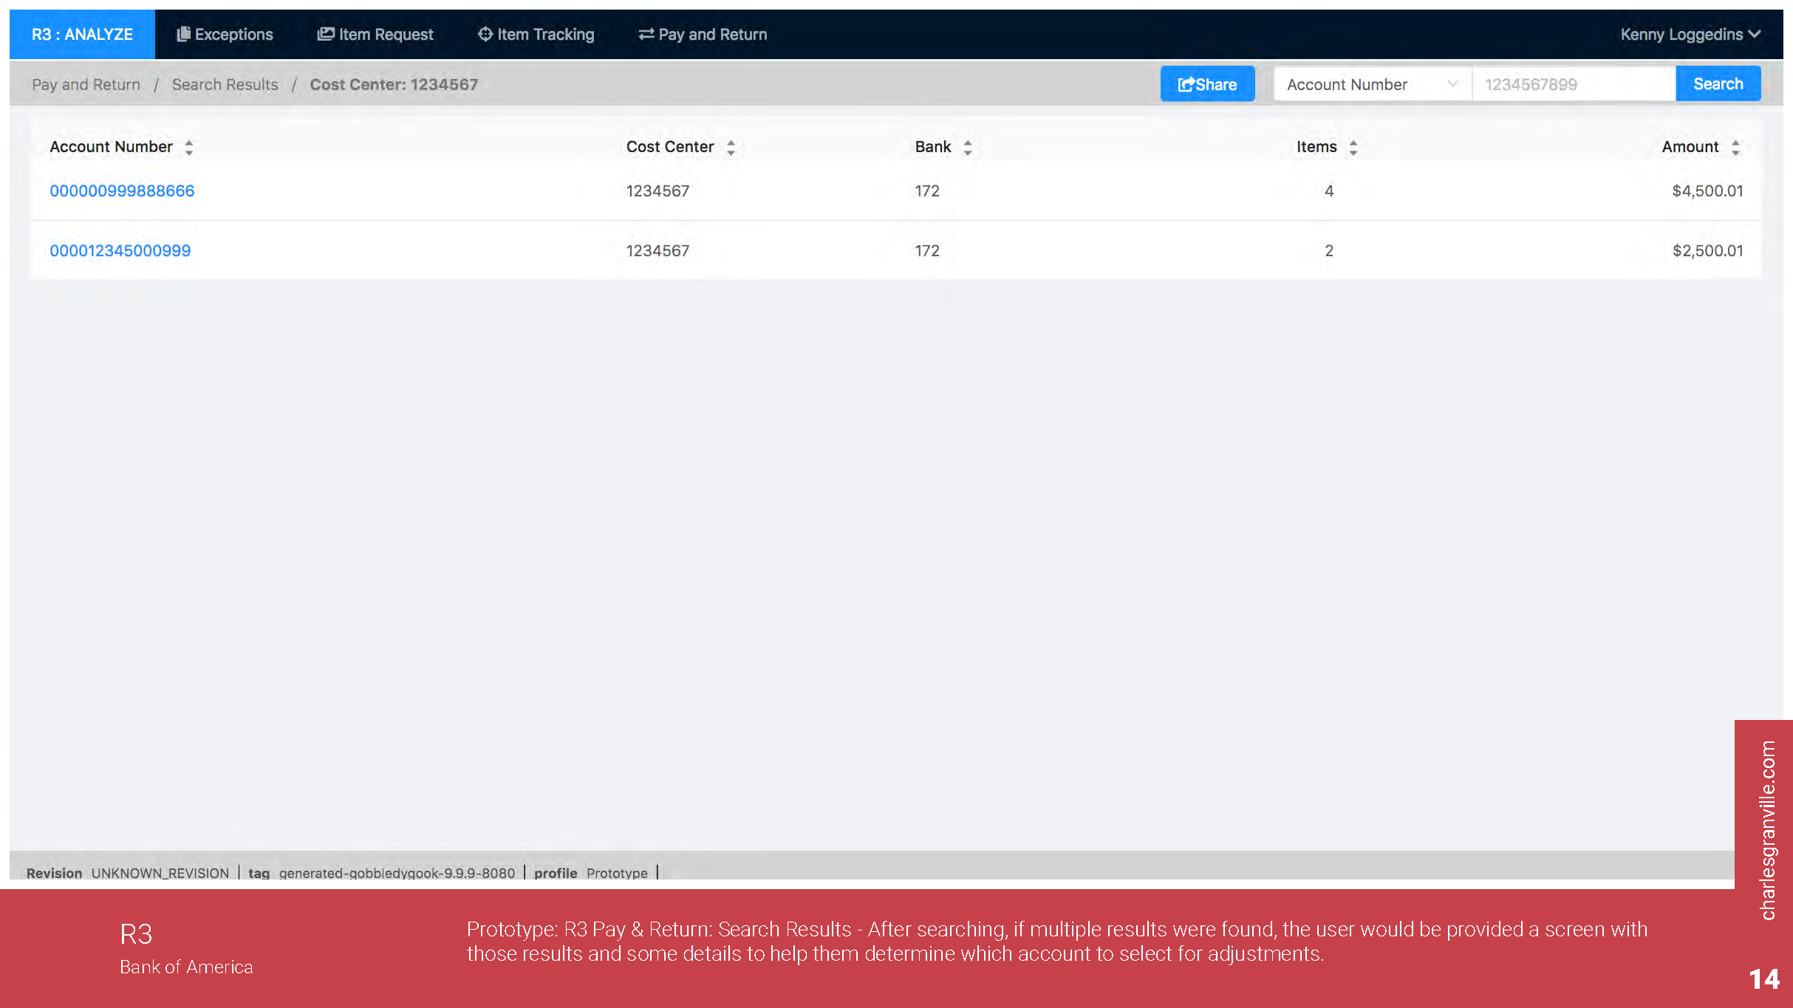Click the Exceptions copy icon
Image resolution: width=1793 pixels, height=1008 pixels.
[183, 34]
